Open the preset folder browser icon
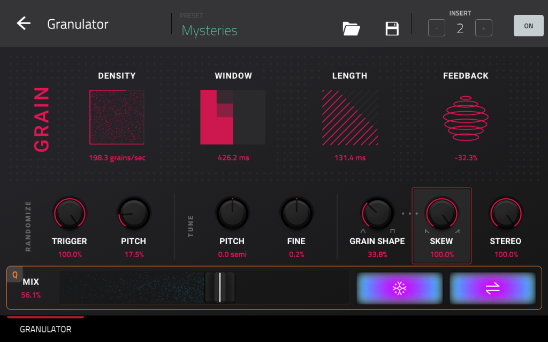Image resolution: width=548 pixels, height=342 pixels. (x=351, y=29)
